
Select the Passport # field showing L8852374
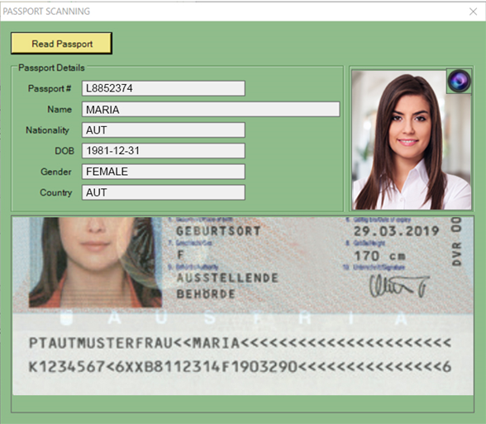(x=164, y=88)
